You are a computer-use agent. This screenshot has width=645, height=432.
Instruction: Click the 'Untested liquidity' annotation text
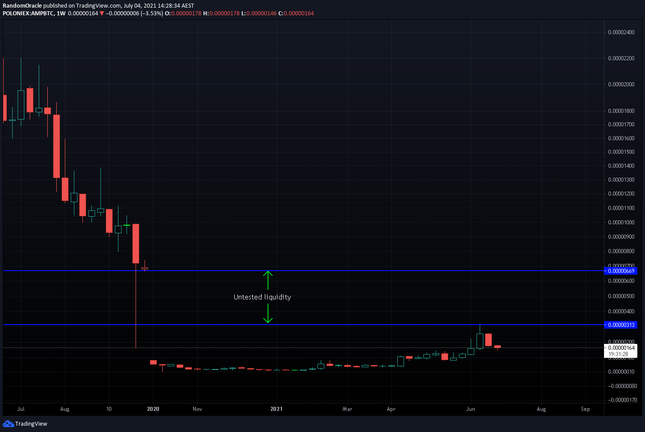tap(262, 297)
